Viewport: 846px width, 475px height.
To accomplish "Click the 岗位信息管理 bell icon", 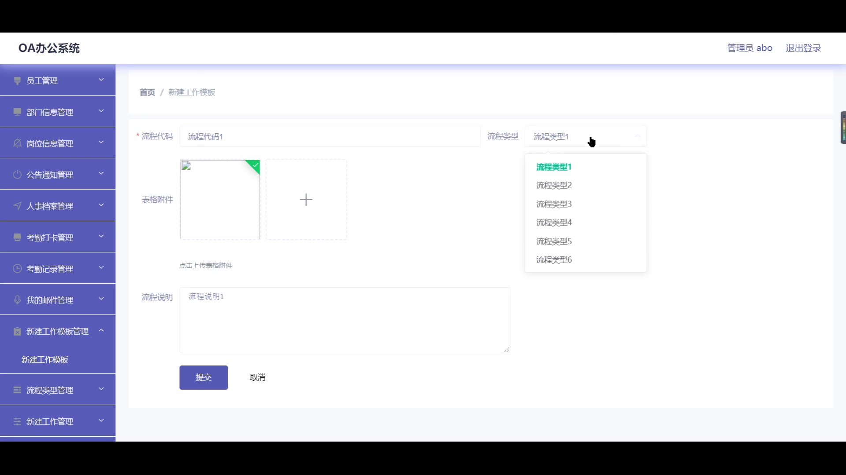I will click(17, 143).
